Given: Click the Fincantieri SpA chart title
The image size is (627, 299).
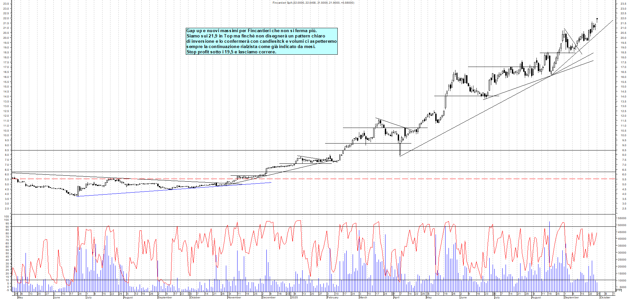Looking at the screenshot, I should click(313, 3).
